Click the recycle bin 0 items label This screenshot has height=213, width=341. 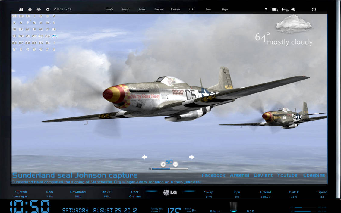215,211
